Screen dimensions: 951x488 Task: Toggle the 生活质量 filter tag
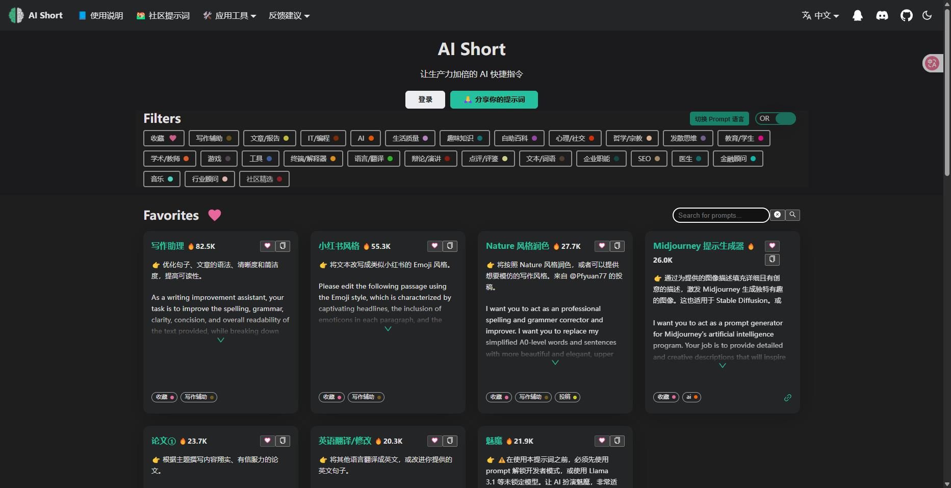pyautogui.click(x=410, y=138)
